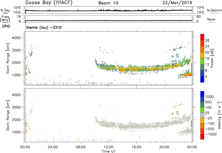Viewport: 222px width, 153px height.
Task: Click the 'Nave' legend label
Action: 211,19
